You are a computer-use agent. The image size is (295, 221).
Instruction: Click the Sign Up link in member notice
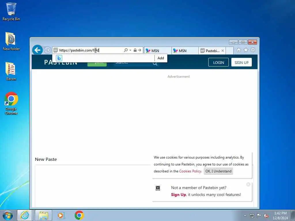178,195
